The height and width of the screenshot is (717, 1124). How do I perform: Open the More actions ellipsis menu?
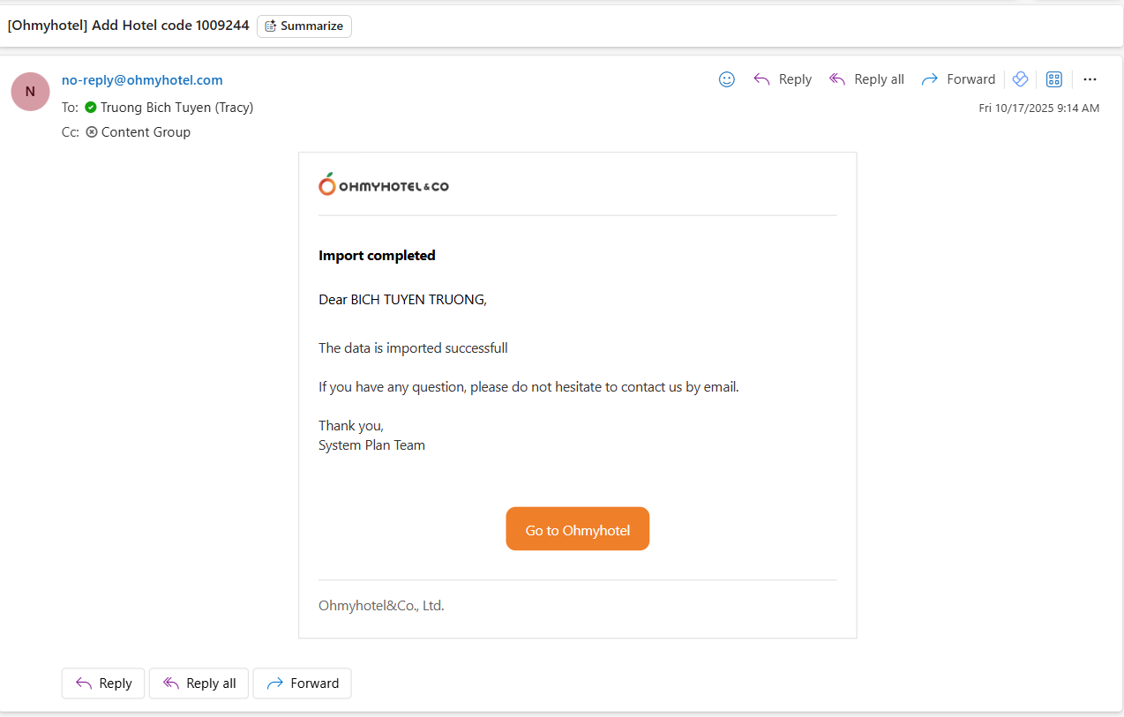(1090, 79)
